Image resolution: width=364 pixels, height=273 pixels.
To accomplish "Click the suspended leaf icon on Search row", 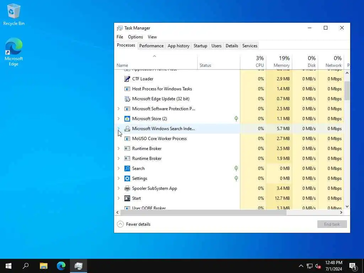I will pyautogui.click(x=236, y=168).
